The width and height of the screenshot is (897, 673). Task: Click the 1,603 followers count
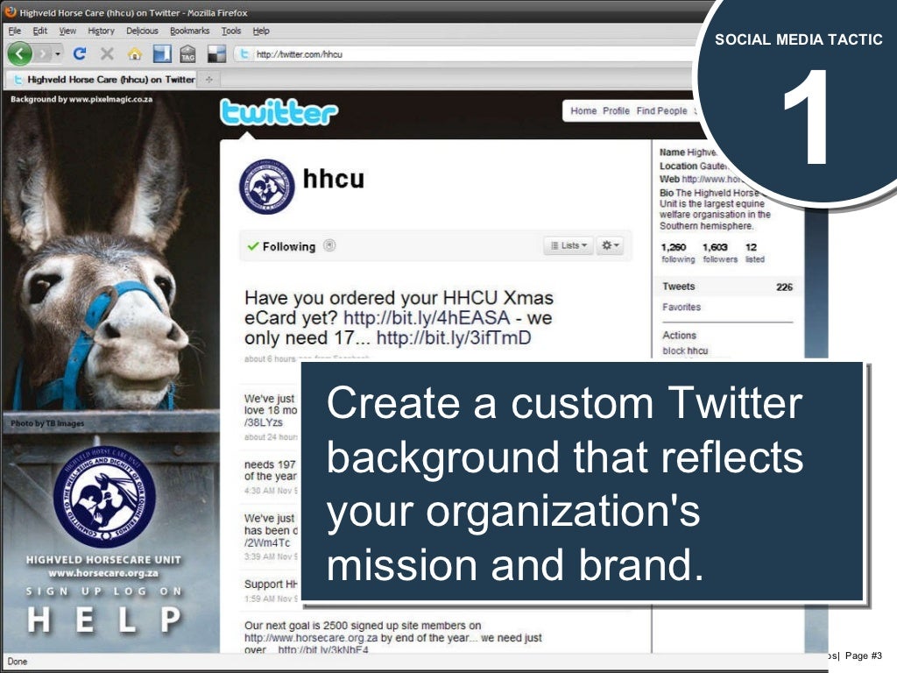(720, 252)
